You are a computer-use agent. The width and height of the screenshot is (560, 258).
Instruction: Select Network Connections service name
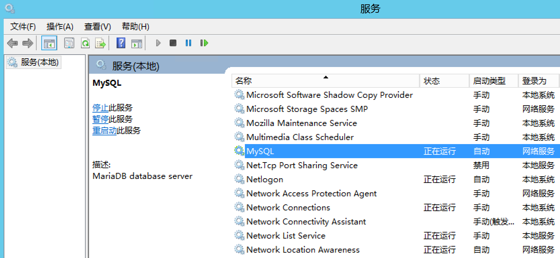click(x=288, y=207)
